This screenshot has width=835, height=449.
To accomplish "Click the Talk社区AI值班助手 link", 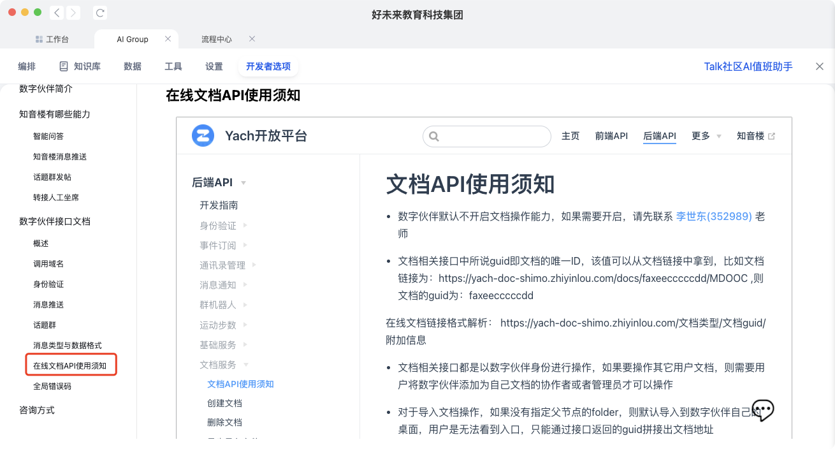I will coord(748,66).
